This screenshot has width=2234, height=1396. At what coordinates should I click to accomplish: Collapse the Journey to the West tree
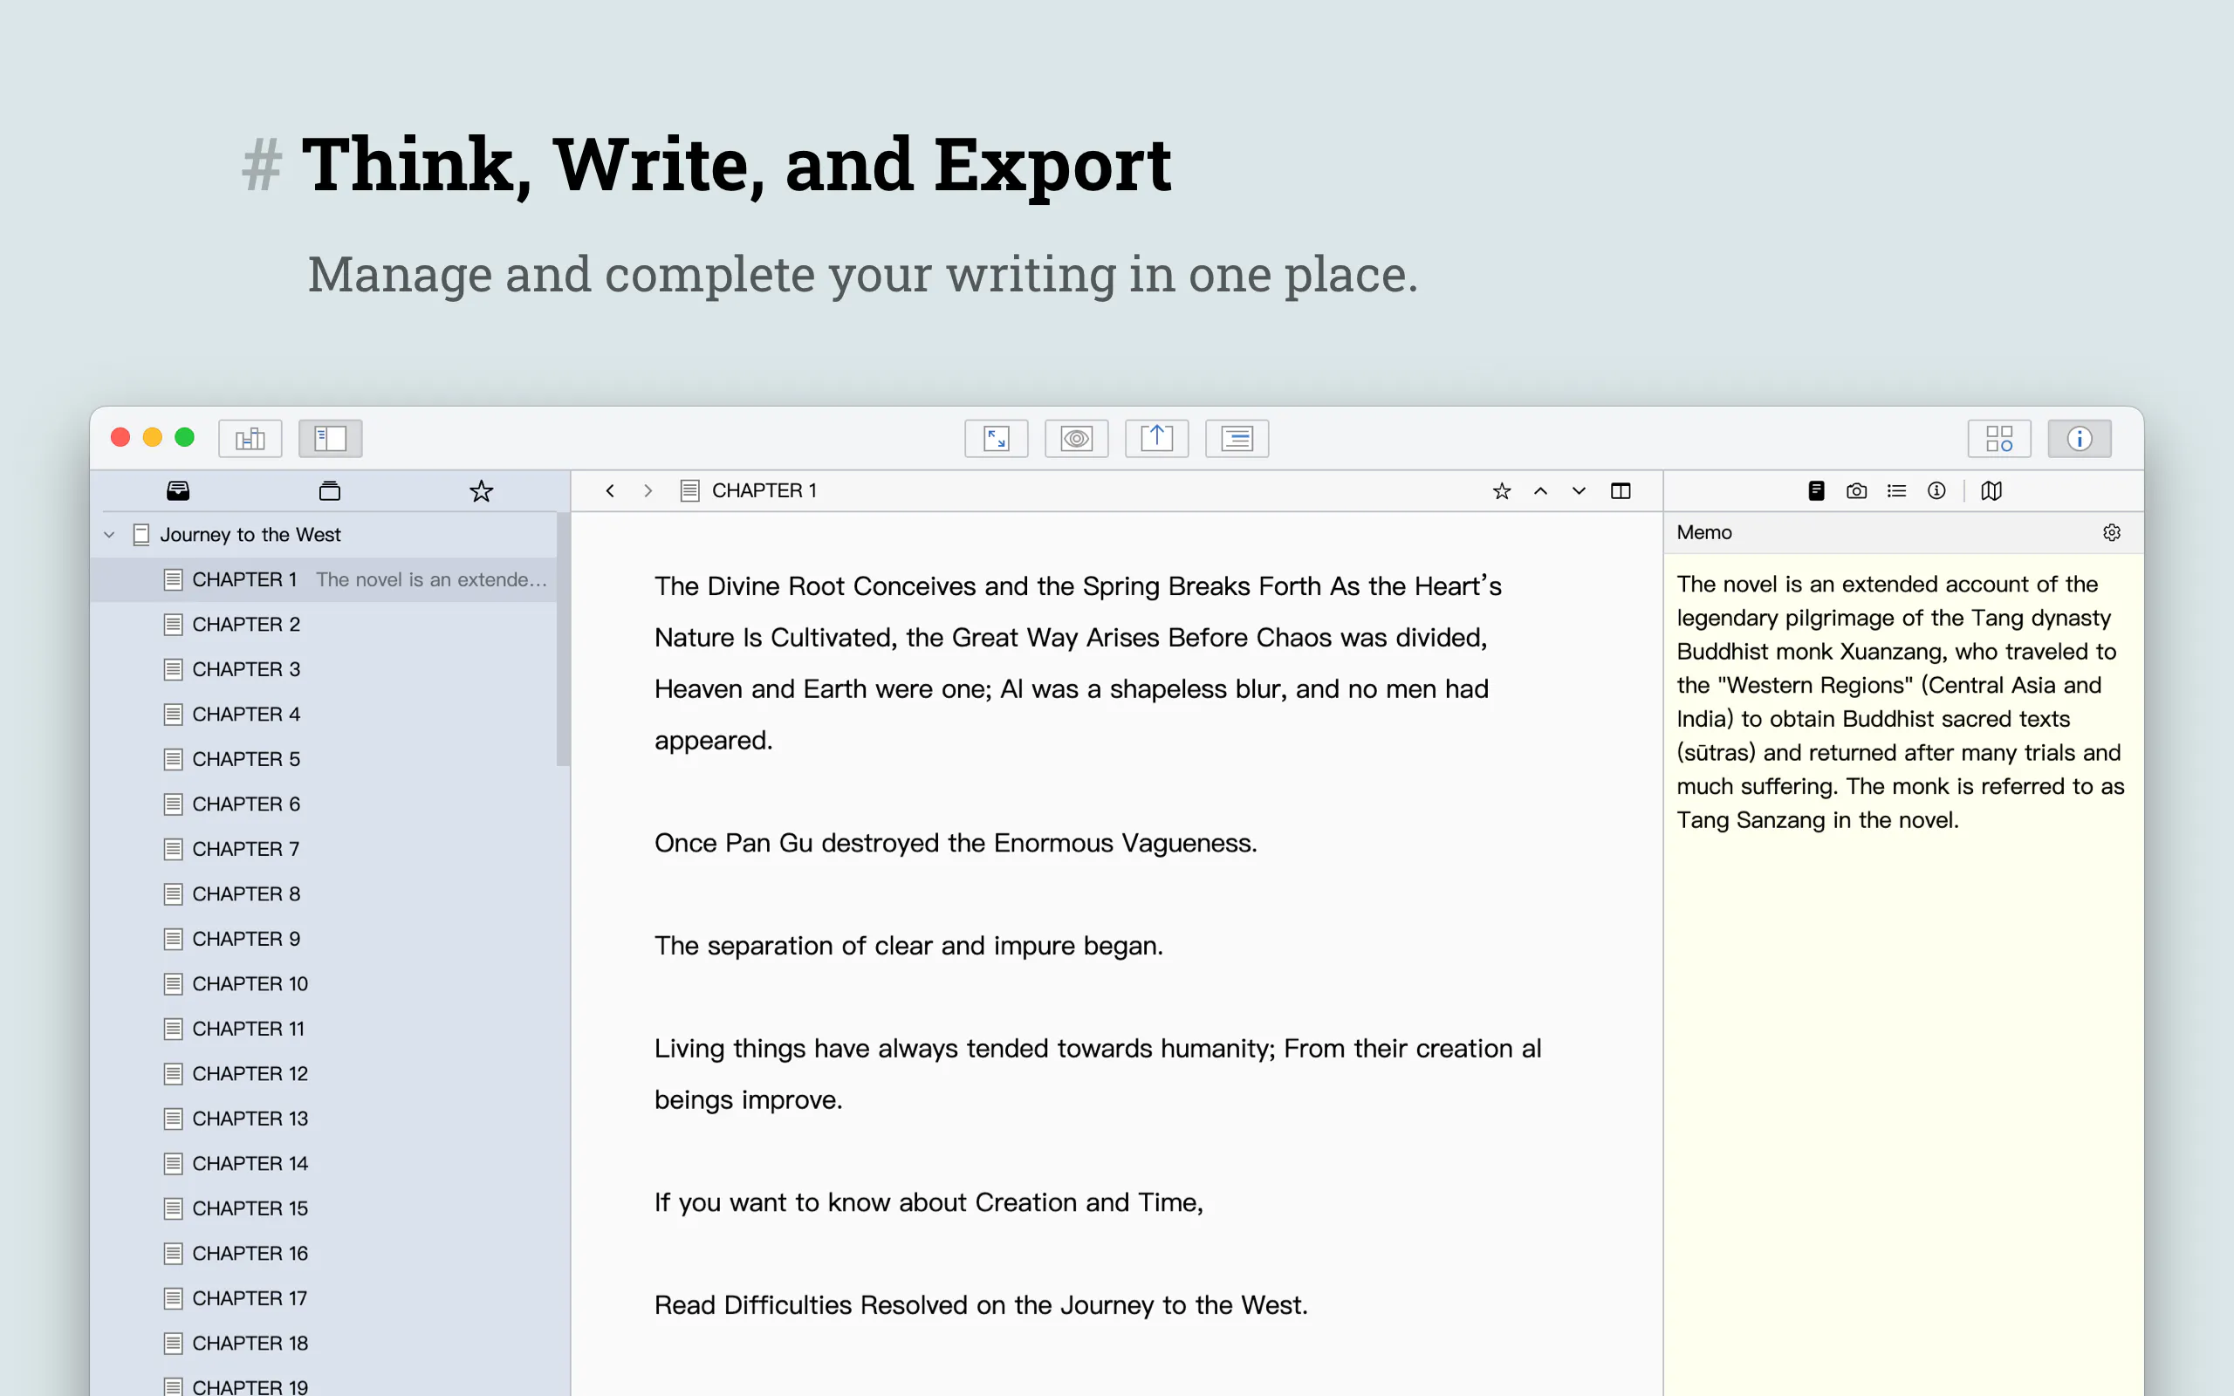point(109,535)
